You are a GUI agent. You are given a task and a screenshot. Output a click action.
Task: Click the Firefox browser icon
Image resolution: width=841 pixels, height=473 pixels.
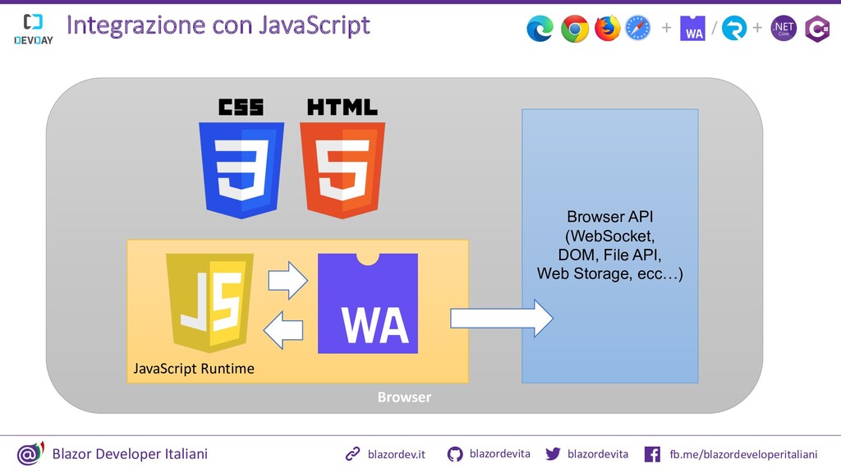(x=607, y=28)
